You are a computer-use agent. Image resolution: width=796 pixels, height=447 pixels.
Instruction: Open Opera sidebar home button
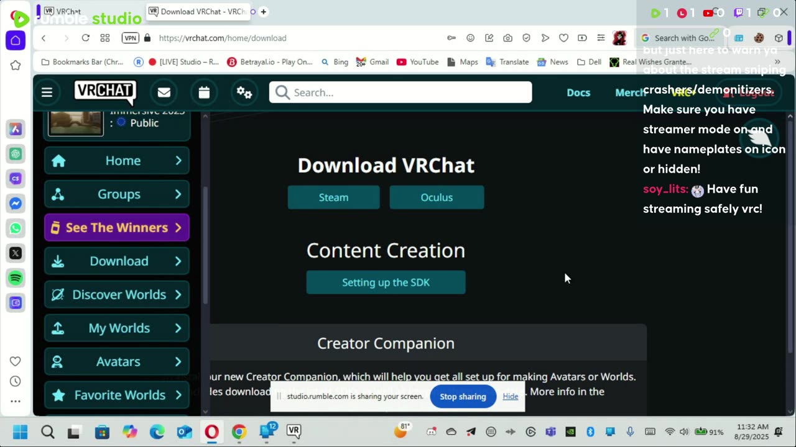click(x=16, y=40)
